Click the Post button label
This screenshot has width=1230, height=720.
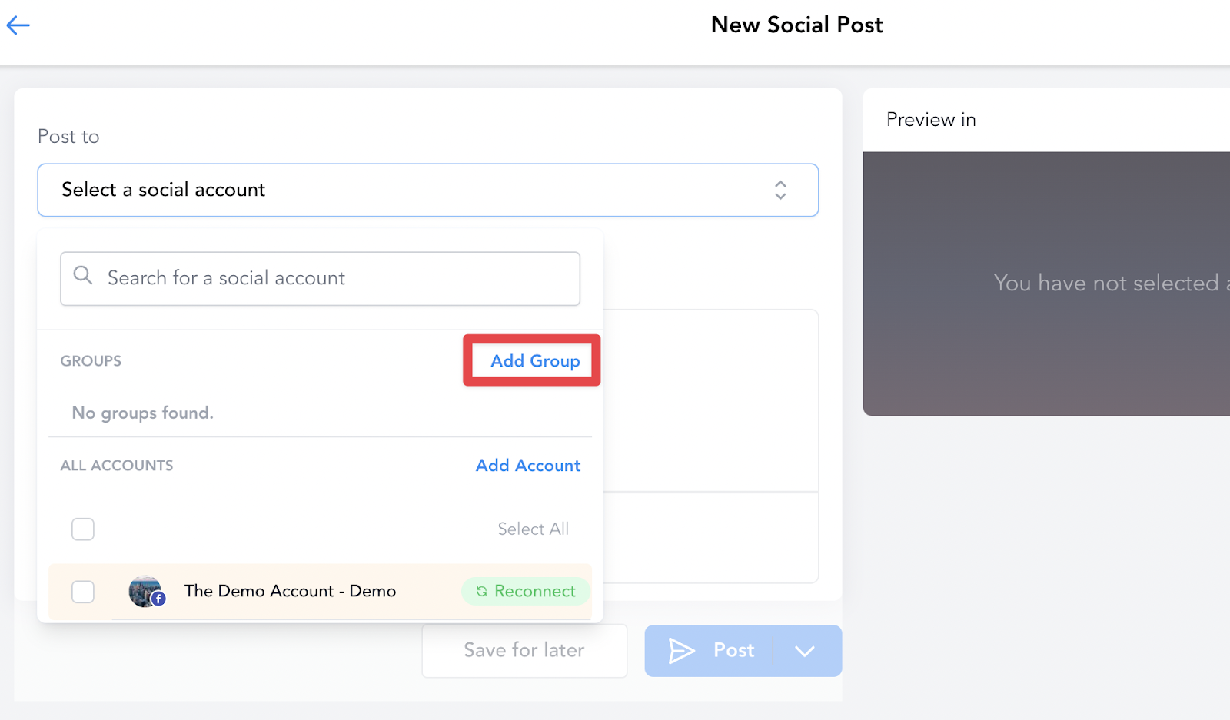click(734, 651)
